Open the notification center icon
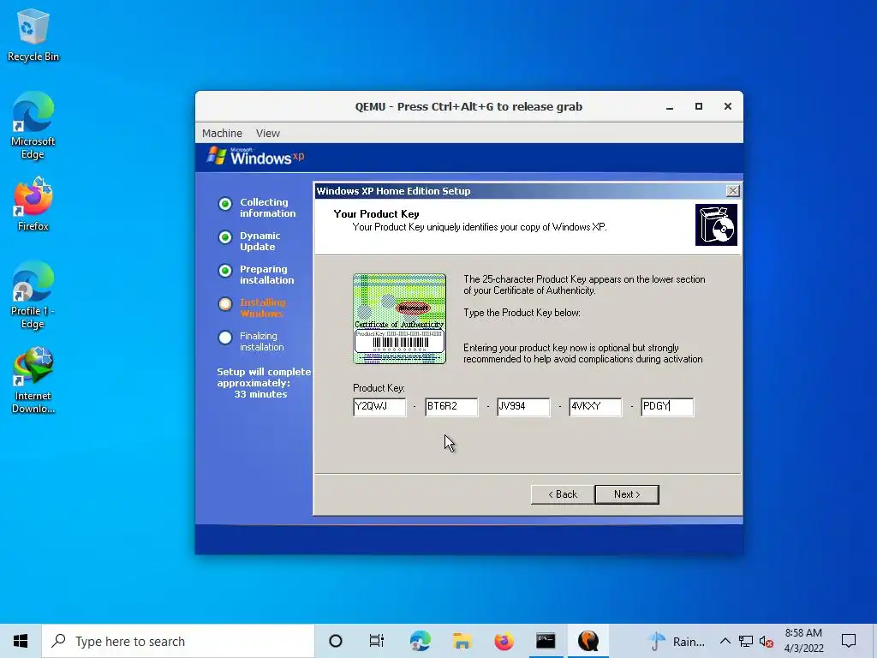This screenshot has width=877, height=658. click(x=849, y=641)
